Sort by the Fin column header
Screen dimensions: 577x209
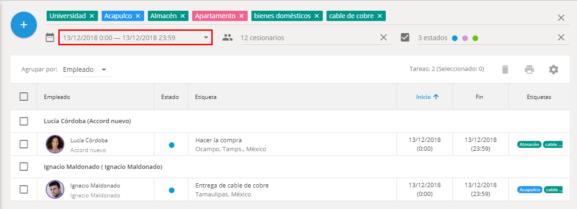click(480, 97)
